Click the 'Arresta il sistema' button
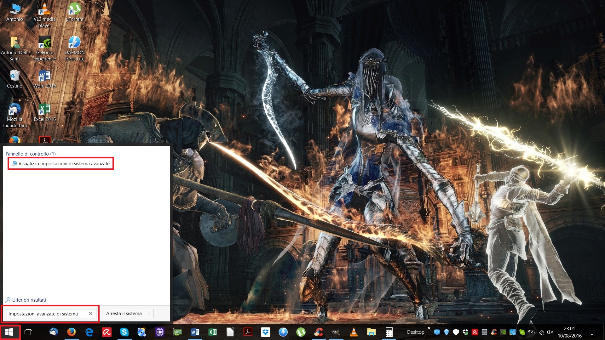Image resolution: width=605 pixels, height=340 pixels. [x=124, y=314]
